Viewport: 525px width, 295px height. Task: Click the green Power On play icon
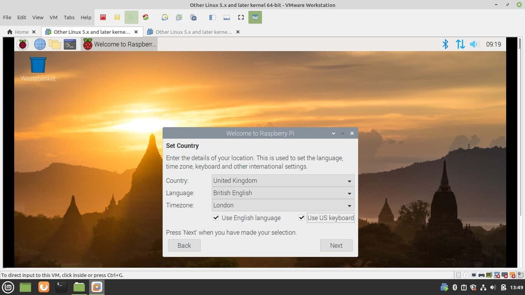tap(131, 17)
